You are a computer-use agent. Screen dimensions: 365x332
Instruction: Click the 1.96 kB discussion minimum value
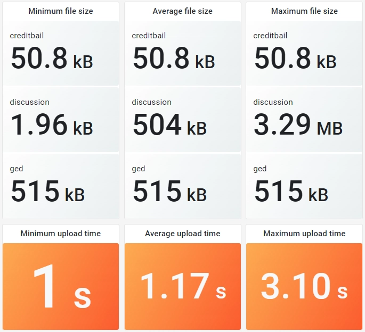point(52,125)
